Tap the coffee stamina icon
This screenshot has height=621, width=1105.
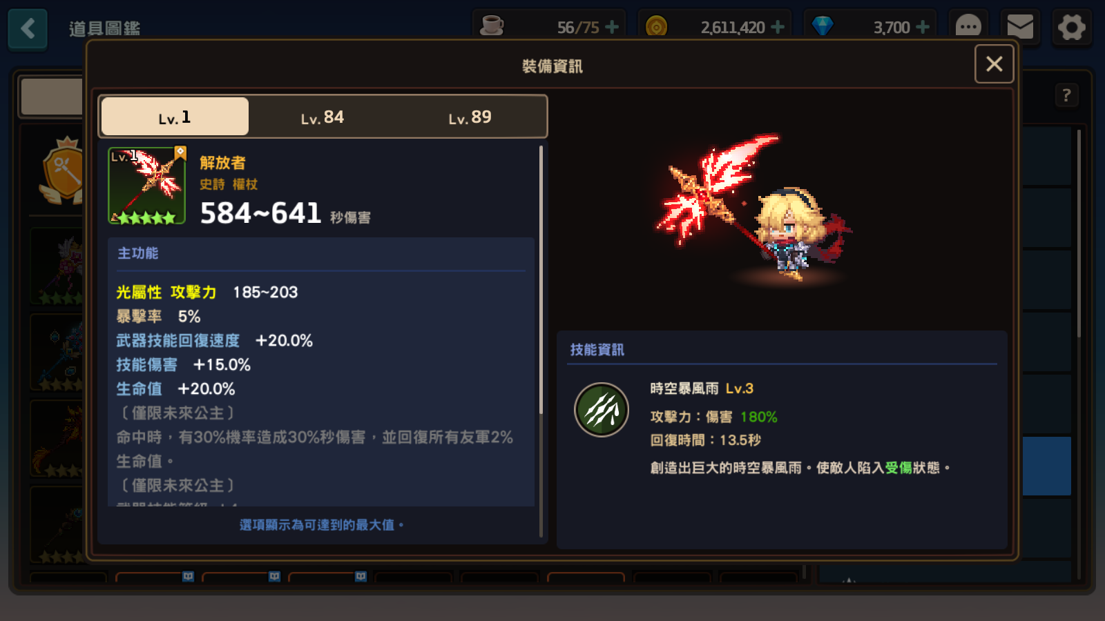tap(492, 26)
